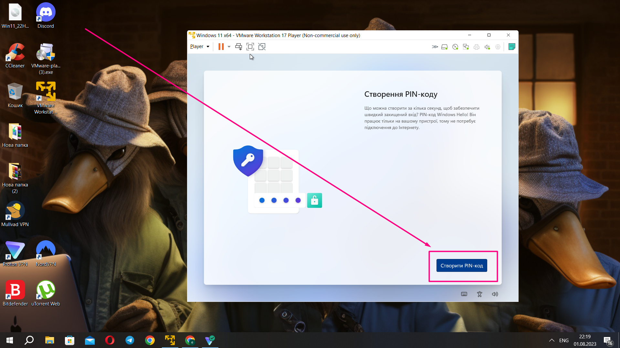Viewport: 620px width, 348px height.
Task: Minimize the VMware Player window
Action: point(470,35)
